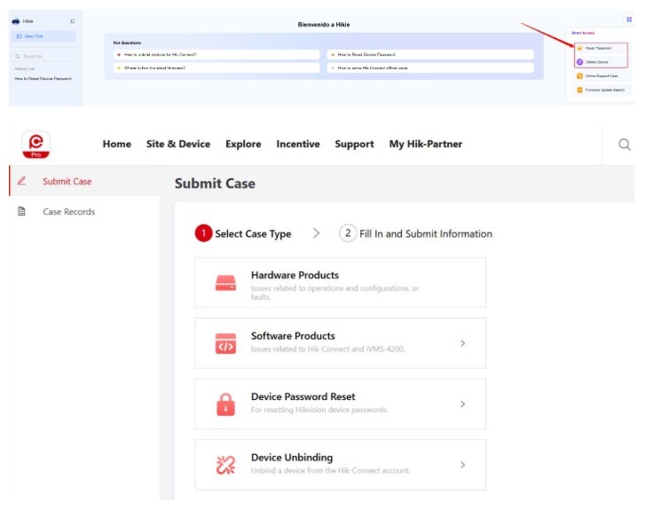Go to the Home menu
The width and height of the screenshot is (654, 510).
(118, 145)
